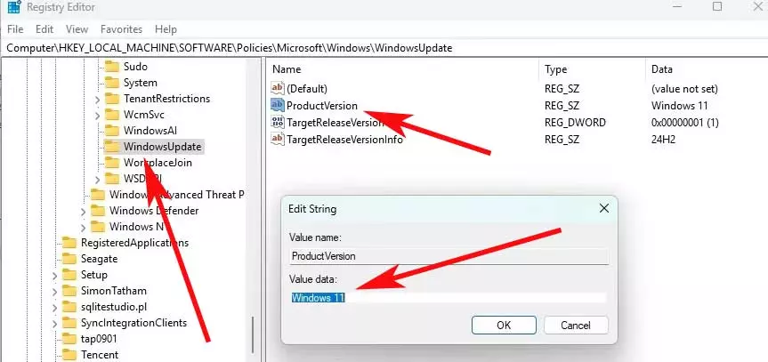
Task: Open the File menu
Action: (x=15, y=29)
